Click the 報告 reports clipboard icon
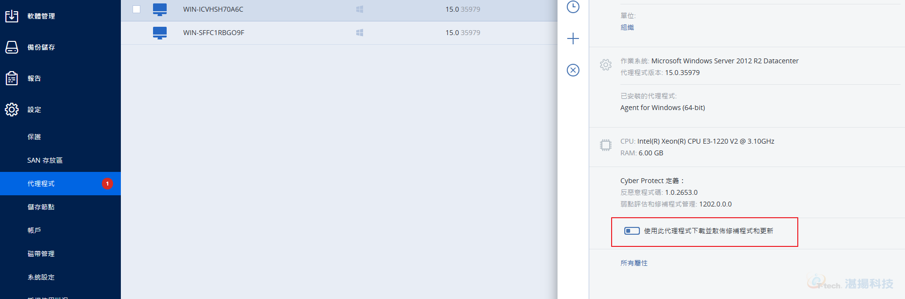Image resolution: width=905 pixels, height=299 pixels. (x=12, y=78)
